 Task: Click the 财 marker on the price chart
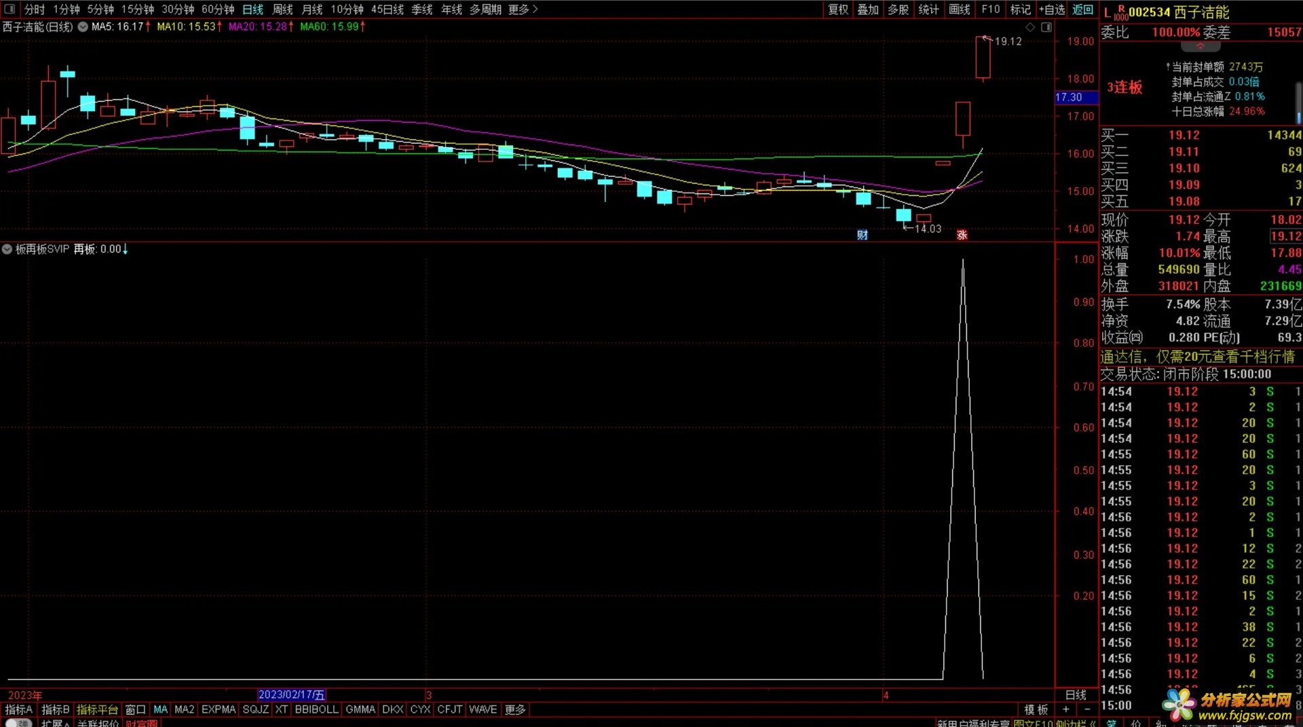point(863,235)
